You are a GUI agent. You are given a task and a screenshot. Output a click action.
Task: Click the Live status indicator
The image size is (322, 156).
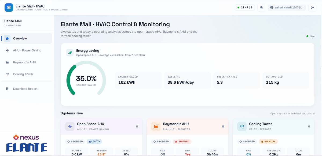coord(310,36)
